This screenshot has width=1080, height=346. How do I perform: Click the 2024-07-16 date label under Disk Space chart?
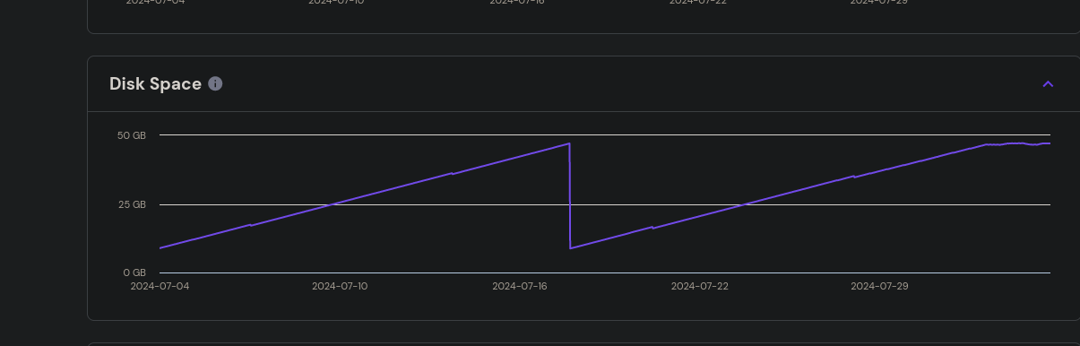[520, 286]
